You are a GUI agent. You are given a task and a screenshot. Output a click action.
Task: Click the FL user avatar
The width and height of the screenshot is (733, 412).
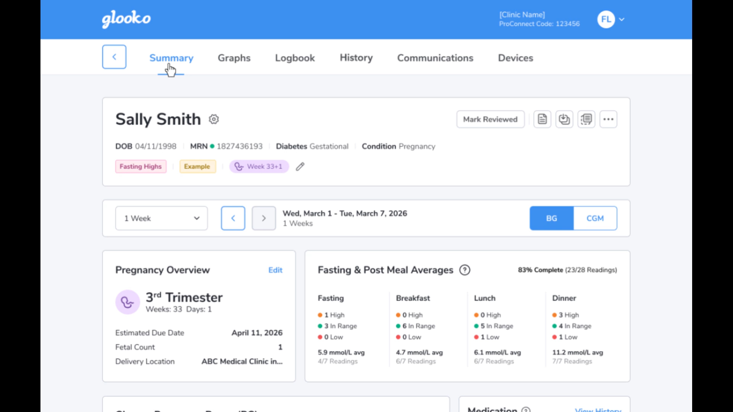coord(606,19)
